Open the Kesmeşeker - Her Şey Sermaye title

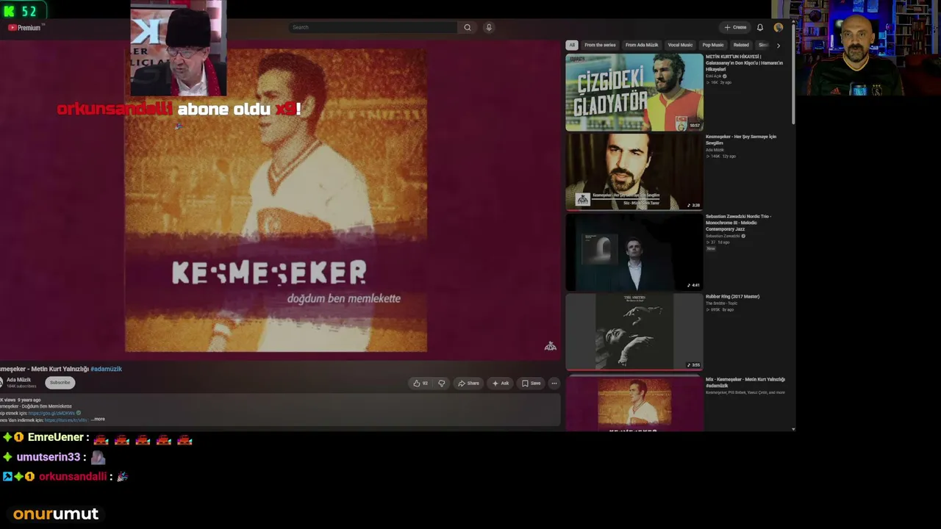(x=741, y=140)
